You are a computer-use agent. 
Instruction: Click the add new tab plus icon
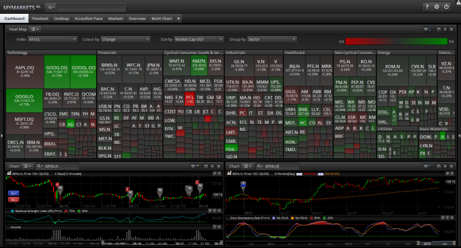[x=178, y=19]
